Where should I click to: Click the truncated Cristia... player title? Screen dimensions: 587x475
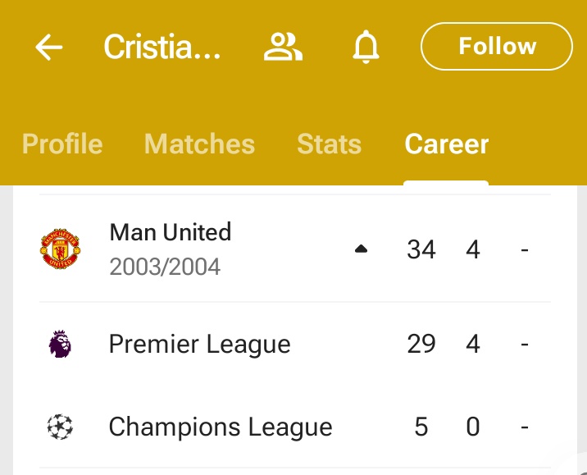coord(162,47)
